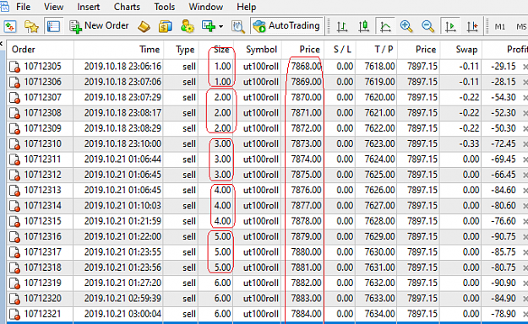The height and width of the screenshot is (324, 528).
Task: Launch MetaEditor yellow book icon
Action: click(144, 26)
